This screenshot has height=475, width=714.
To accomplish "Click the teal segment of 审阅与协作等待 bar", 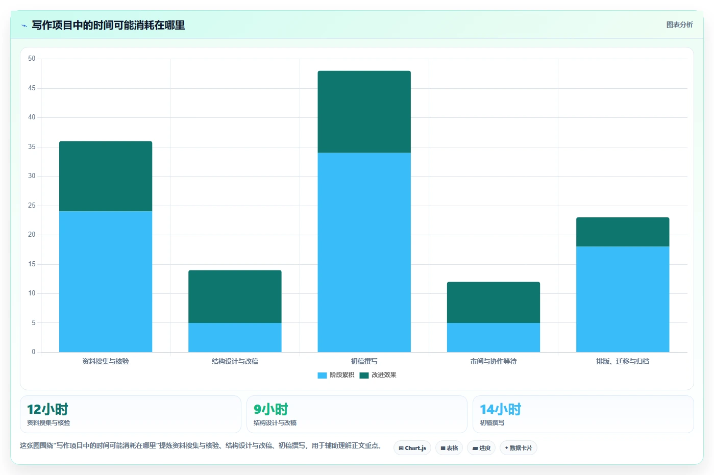I will [494, 302].
